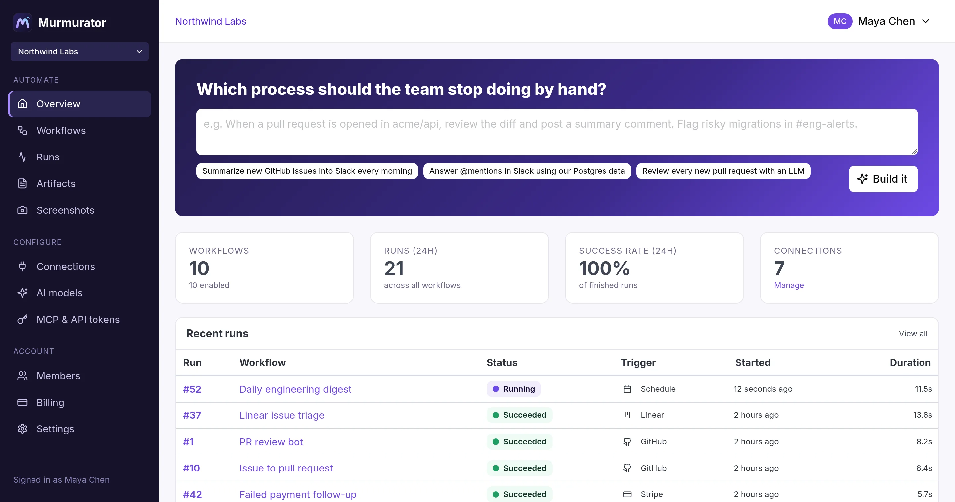
Task: Expand the Maya Chen account menu chevron
Action: (926, 21)
